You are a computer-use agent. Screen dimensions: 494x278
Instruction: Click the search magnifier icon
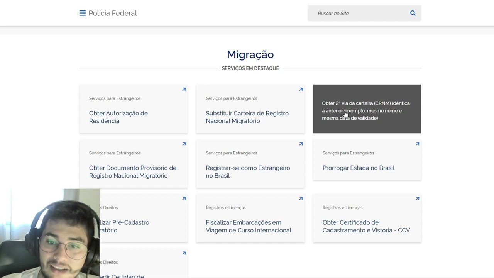click(x=413, y=13)
